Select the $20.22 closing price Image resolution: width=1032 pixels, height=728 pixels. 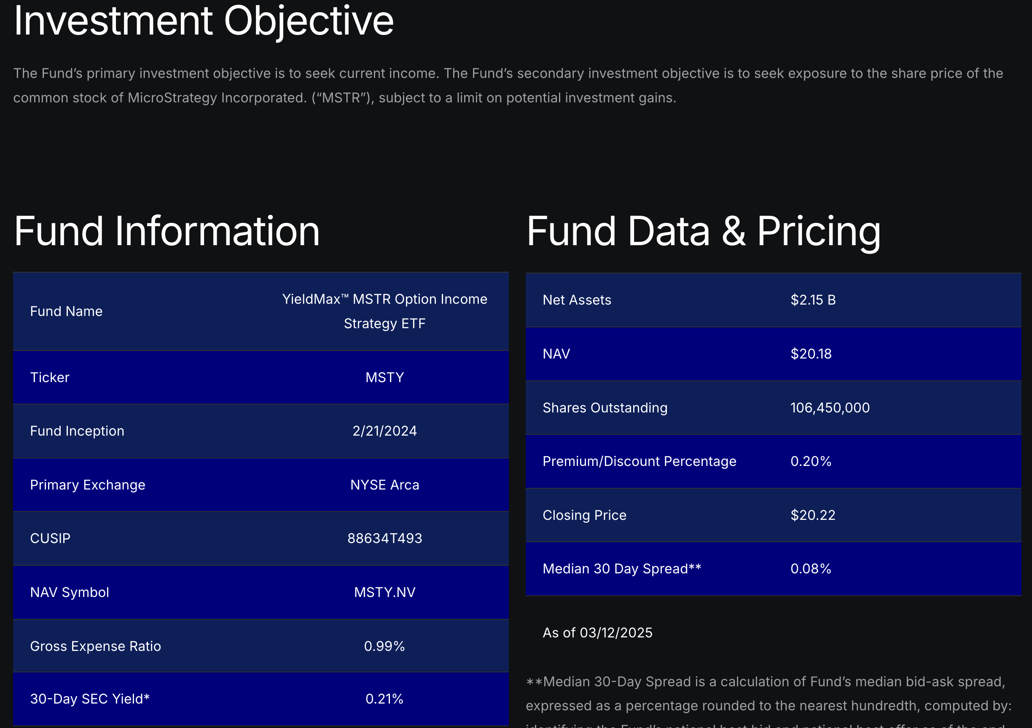[x=813, y=515]
